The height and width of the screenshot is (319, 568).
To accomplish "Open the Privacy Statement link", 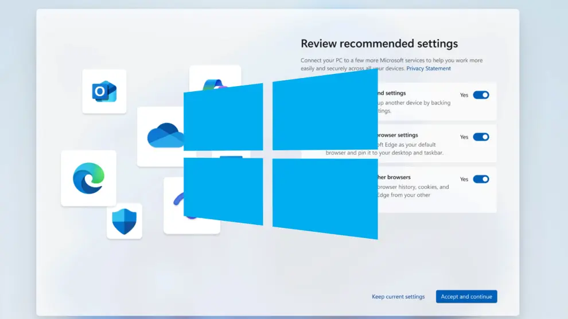I will (x=429, y=69).
